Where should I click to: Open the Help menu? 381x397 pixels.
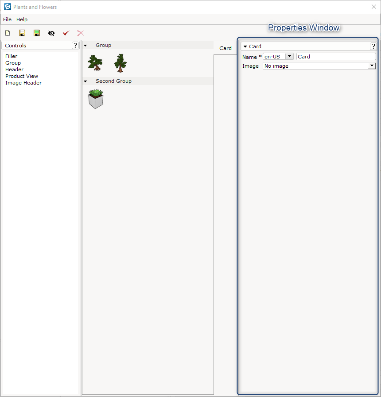click(x=22, y=19)
